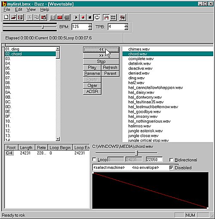Viewport: 215px width, 219px height.
Task: Open the <select machine> dropdown
Action: [x=112, y=168]
